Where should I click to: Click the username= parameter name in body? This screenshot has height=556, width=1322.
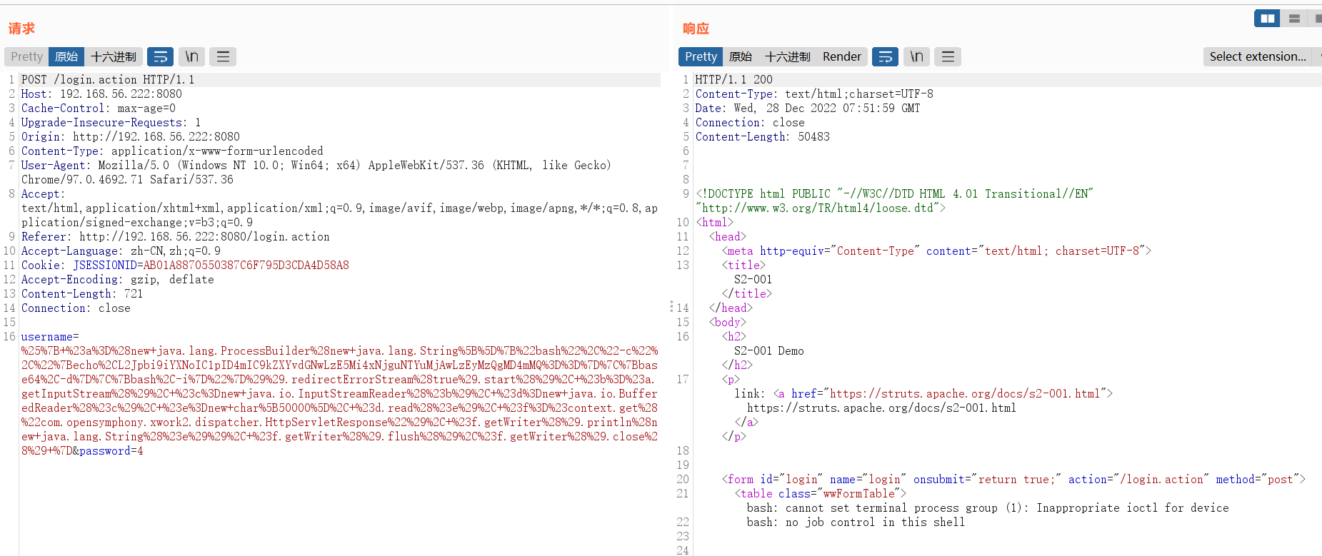click(x=50, y=337)
